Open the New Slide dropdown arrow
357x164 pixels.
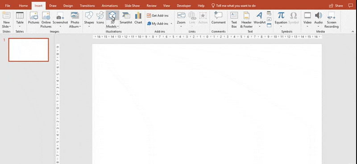point(10,27)
